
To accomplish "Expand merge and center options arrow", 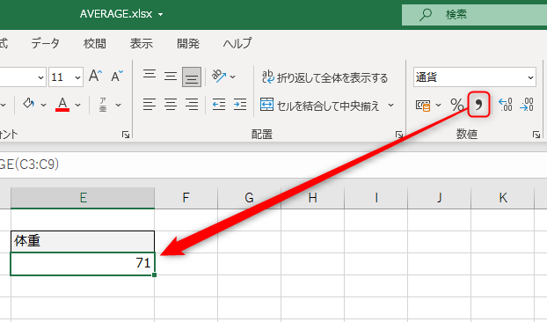I will pyautogui.click(x=390, y=105).
